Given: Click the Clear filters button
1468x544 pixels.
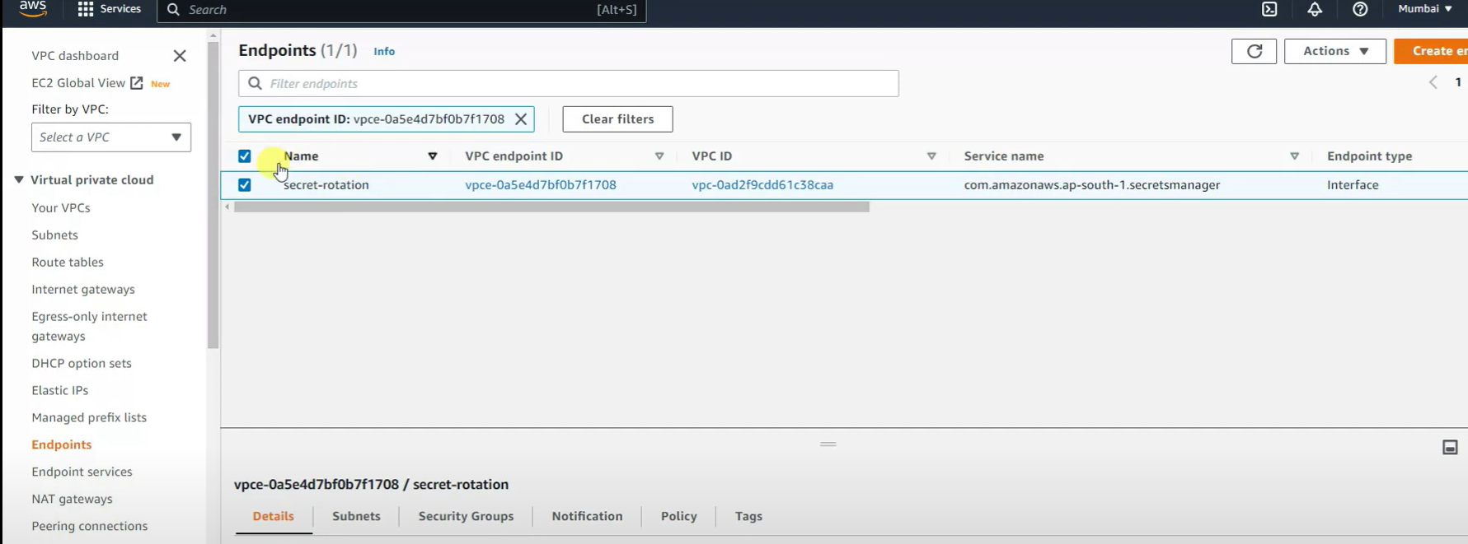Looking at the screenshot, I should point(617,119).
